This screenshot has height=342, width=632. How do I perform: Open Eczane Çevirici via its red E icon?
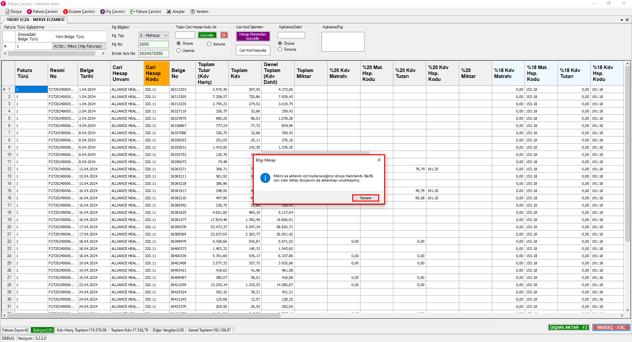[66, 12]
